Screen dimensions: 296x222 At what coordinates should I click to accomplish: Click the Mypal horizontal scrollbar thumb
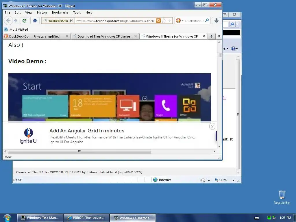[79, 151]
